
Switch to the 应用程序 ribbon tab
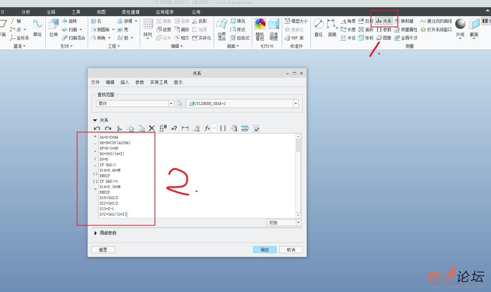165,12
